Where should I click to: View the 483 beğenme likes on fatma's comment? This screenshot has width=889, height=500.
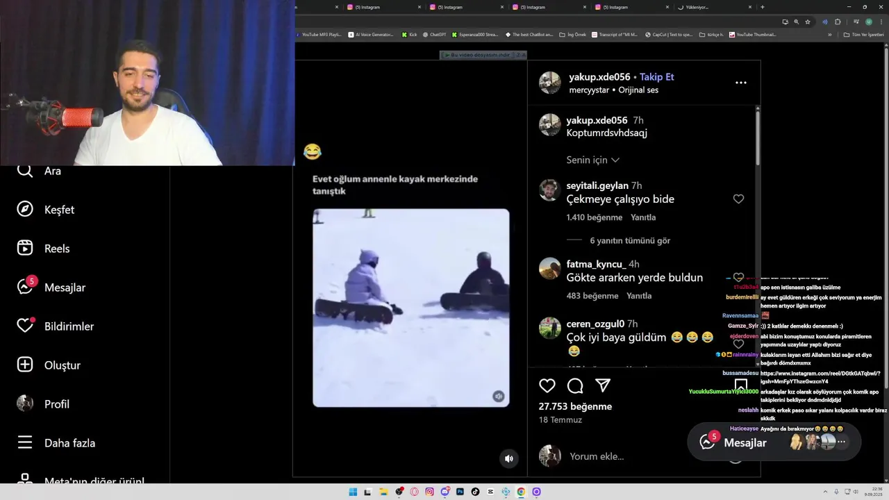592,296
